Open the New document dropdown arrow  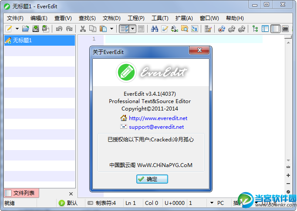coord(17,29)
